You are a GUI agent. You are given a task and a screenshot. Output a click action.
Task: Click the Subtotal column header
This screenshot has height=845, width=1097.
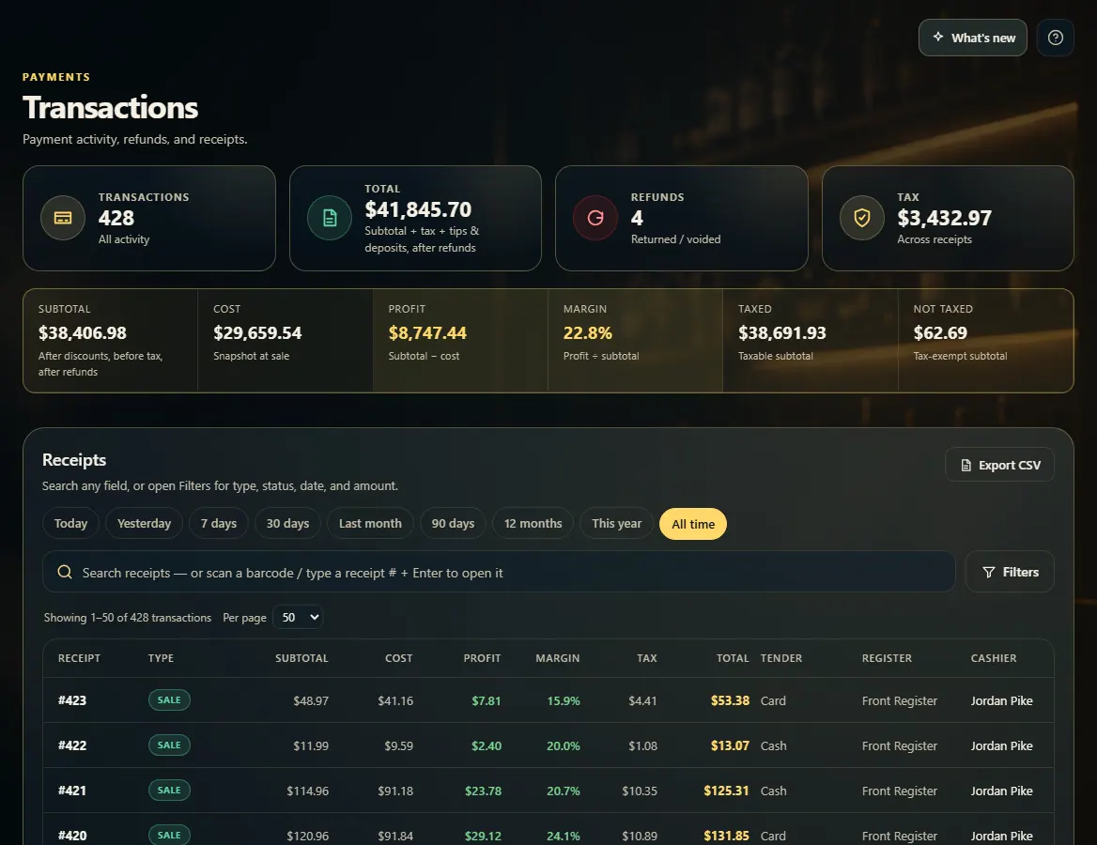coord(301,658)
